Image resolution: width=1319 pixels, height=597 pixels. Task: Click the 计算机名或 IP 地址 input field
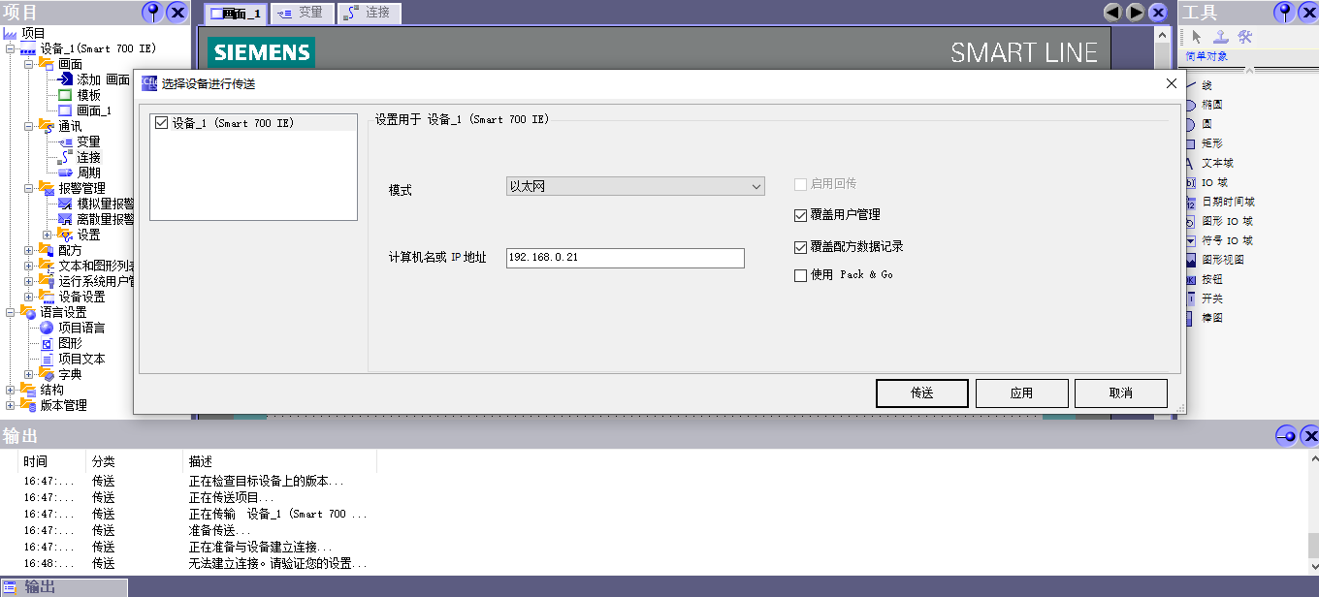coord(625,258)
